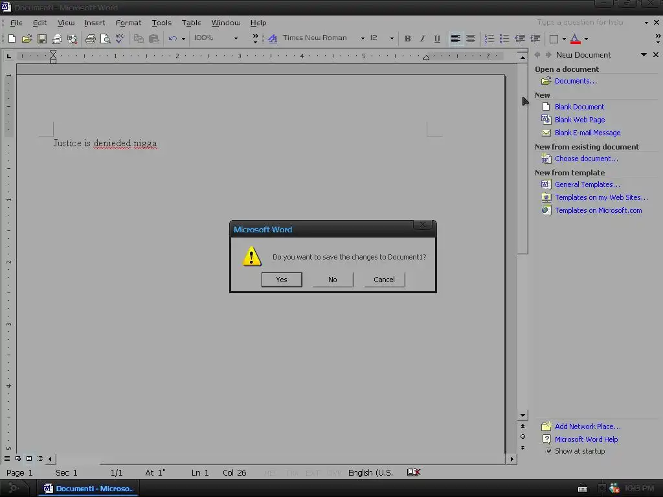Viewport: 663px width, 497px height.
Task: Click the Align Left icon
Action: tap(455, 39)
